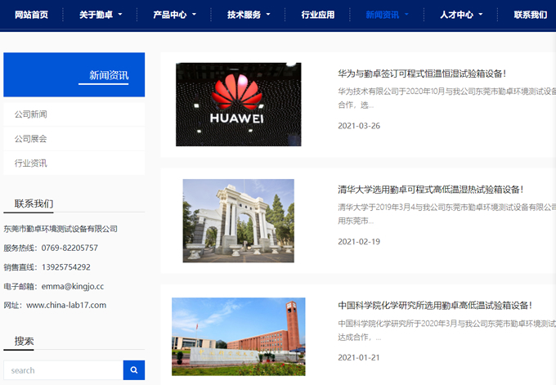Open 网站首页 in the navigation bar
The height and width of the screenshot is (385, 556).
click(x=31, y=15)
